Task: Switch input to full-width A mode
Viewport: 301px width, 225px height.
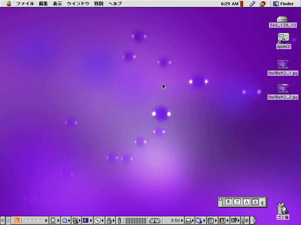Action: (x=246, y=202)
